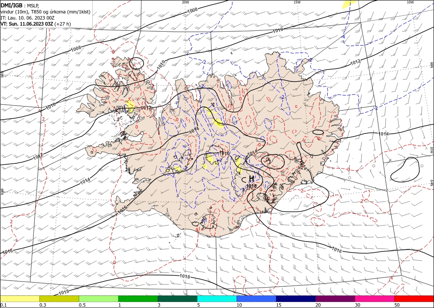Image resolution: width=434 pixels, height=308 pixels.
Task: Click the 1018 value beneath the H marker
Action: coord(251,186)
